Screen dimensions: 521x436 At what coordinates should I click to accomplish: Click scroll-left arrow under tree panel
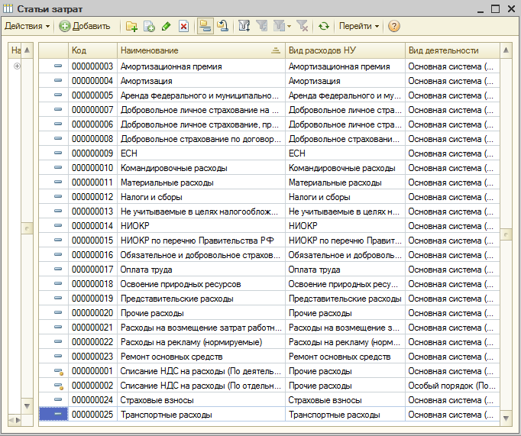(x=11, y=420)
